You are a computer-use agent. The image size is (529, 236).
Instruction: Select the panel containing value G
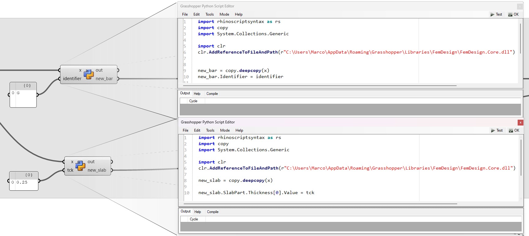[x=23, y=95]
